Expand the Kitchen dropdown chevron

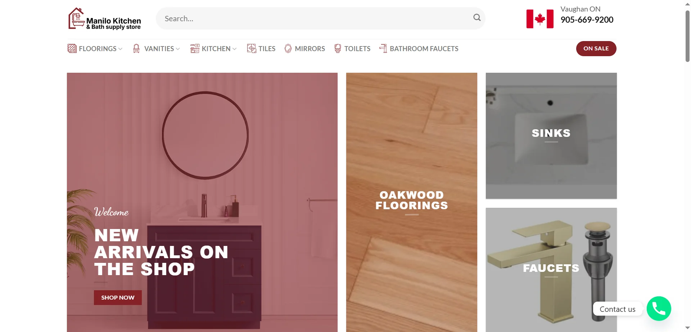click(235, 49)
